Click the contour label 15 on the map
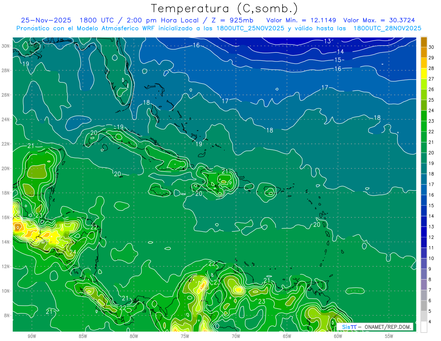The height and width of the screenshot is (341, 441). click(x=338, y=60)
